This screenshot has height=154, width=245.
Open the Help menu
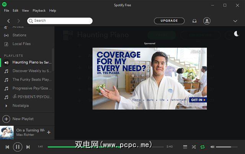click(53, 11)
